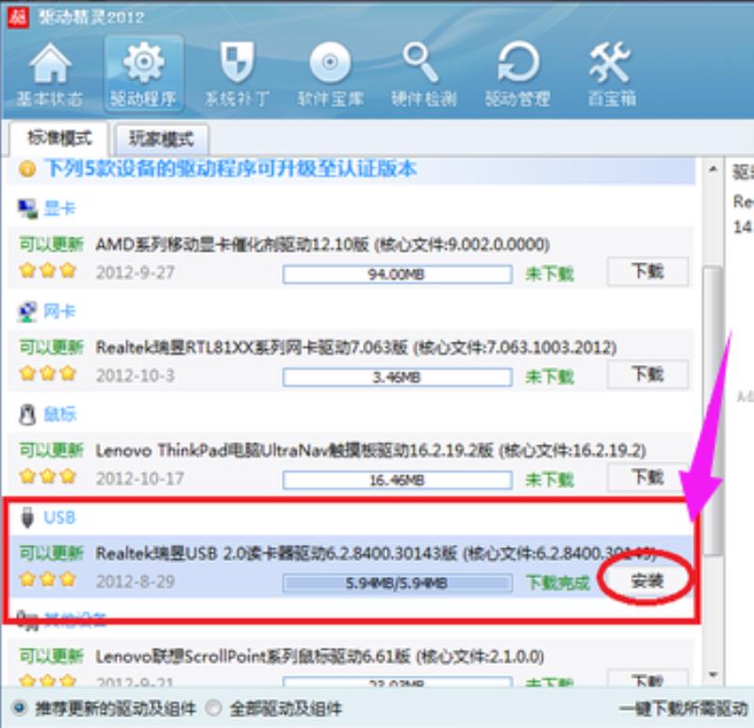Click 可以更新 tag on Realtek USB driver
This screenshot has width=754, height=728.
point(52,554)
